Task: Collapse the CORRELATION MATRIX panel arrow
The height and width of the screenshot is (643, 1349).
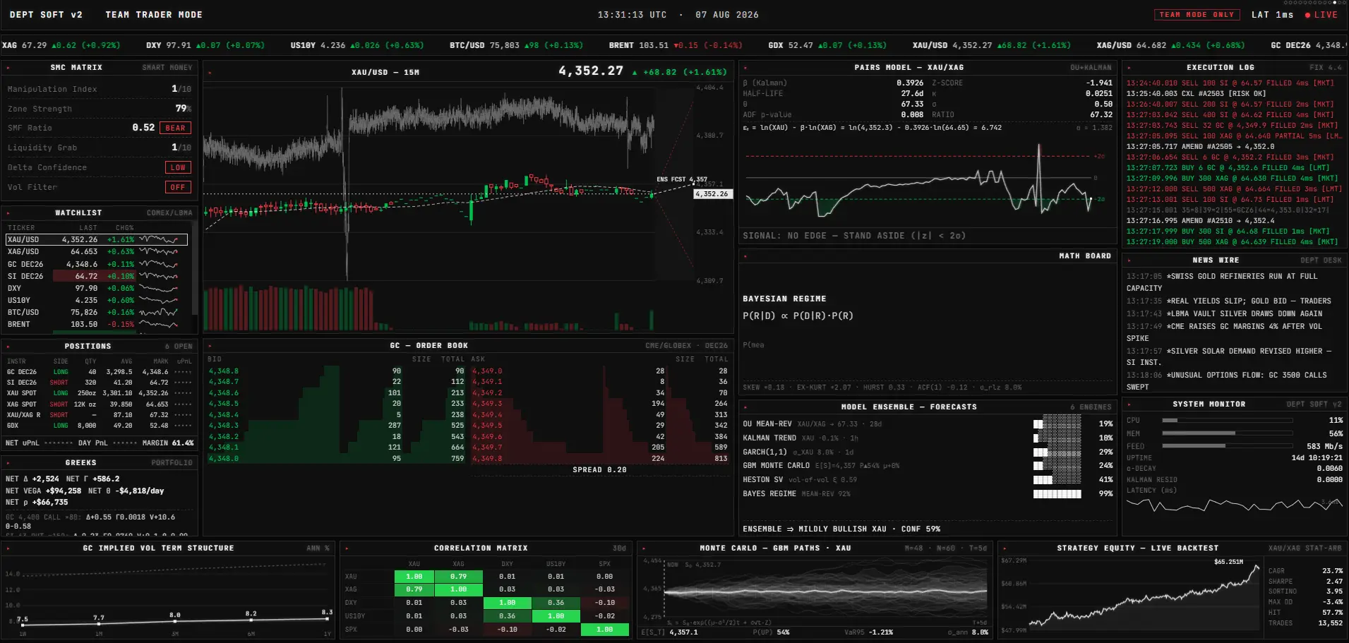Action: 347,549
